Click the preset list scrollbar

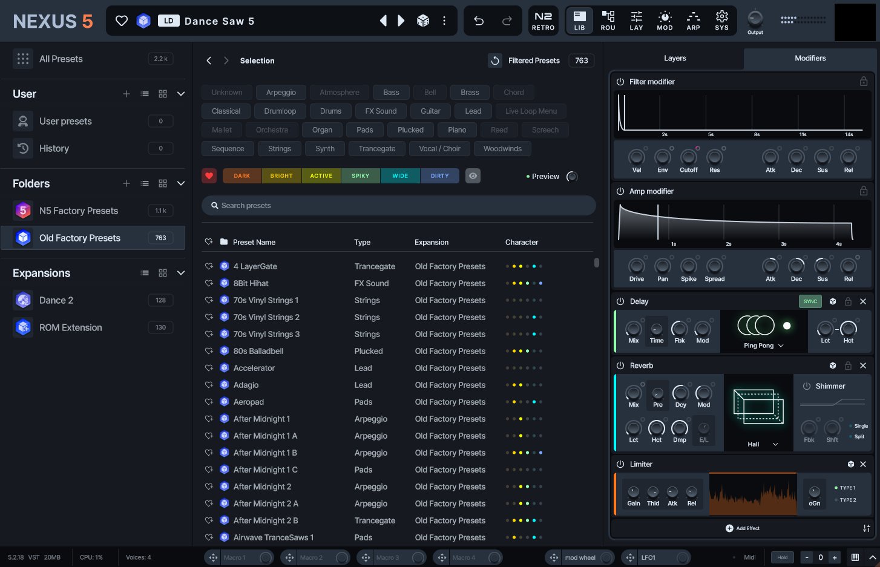(596, 263)
